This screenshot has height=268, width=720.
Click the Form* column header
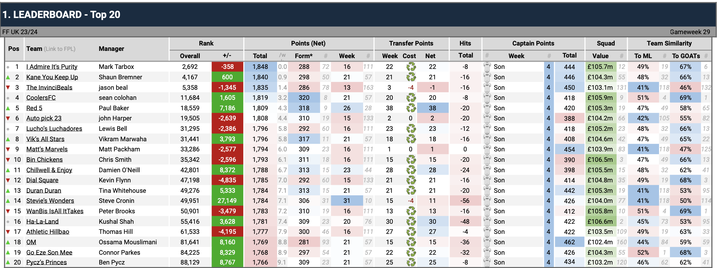[304, 56]
